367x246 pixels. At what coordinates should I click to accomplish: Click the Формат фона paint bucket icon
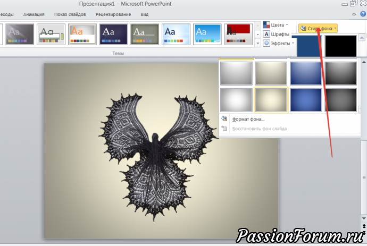[x=224, y=119]
